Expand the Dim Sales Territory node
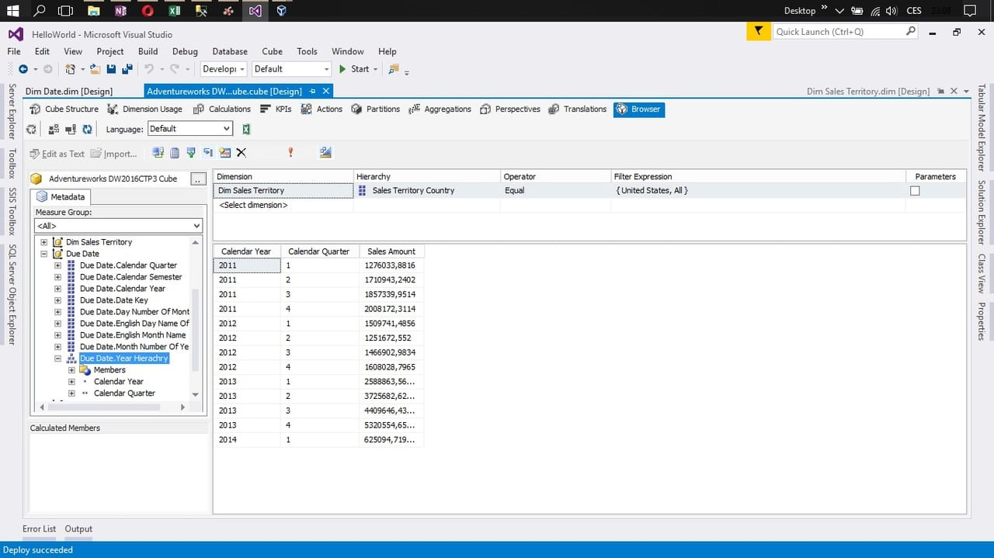The width and height of the screenshot is (994, 558). (44, 242)
